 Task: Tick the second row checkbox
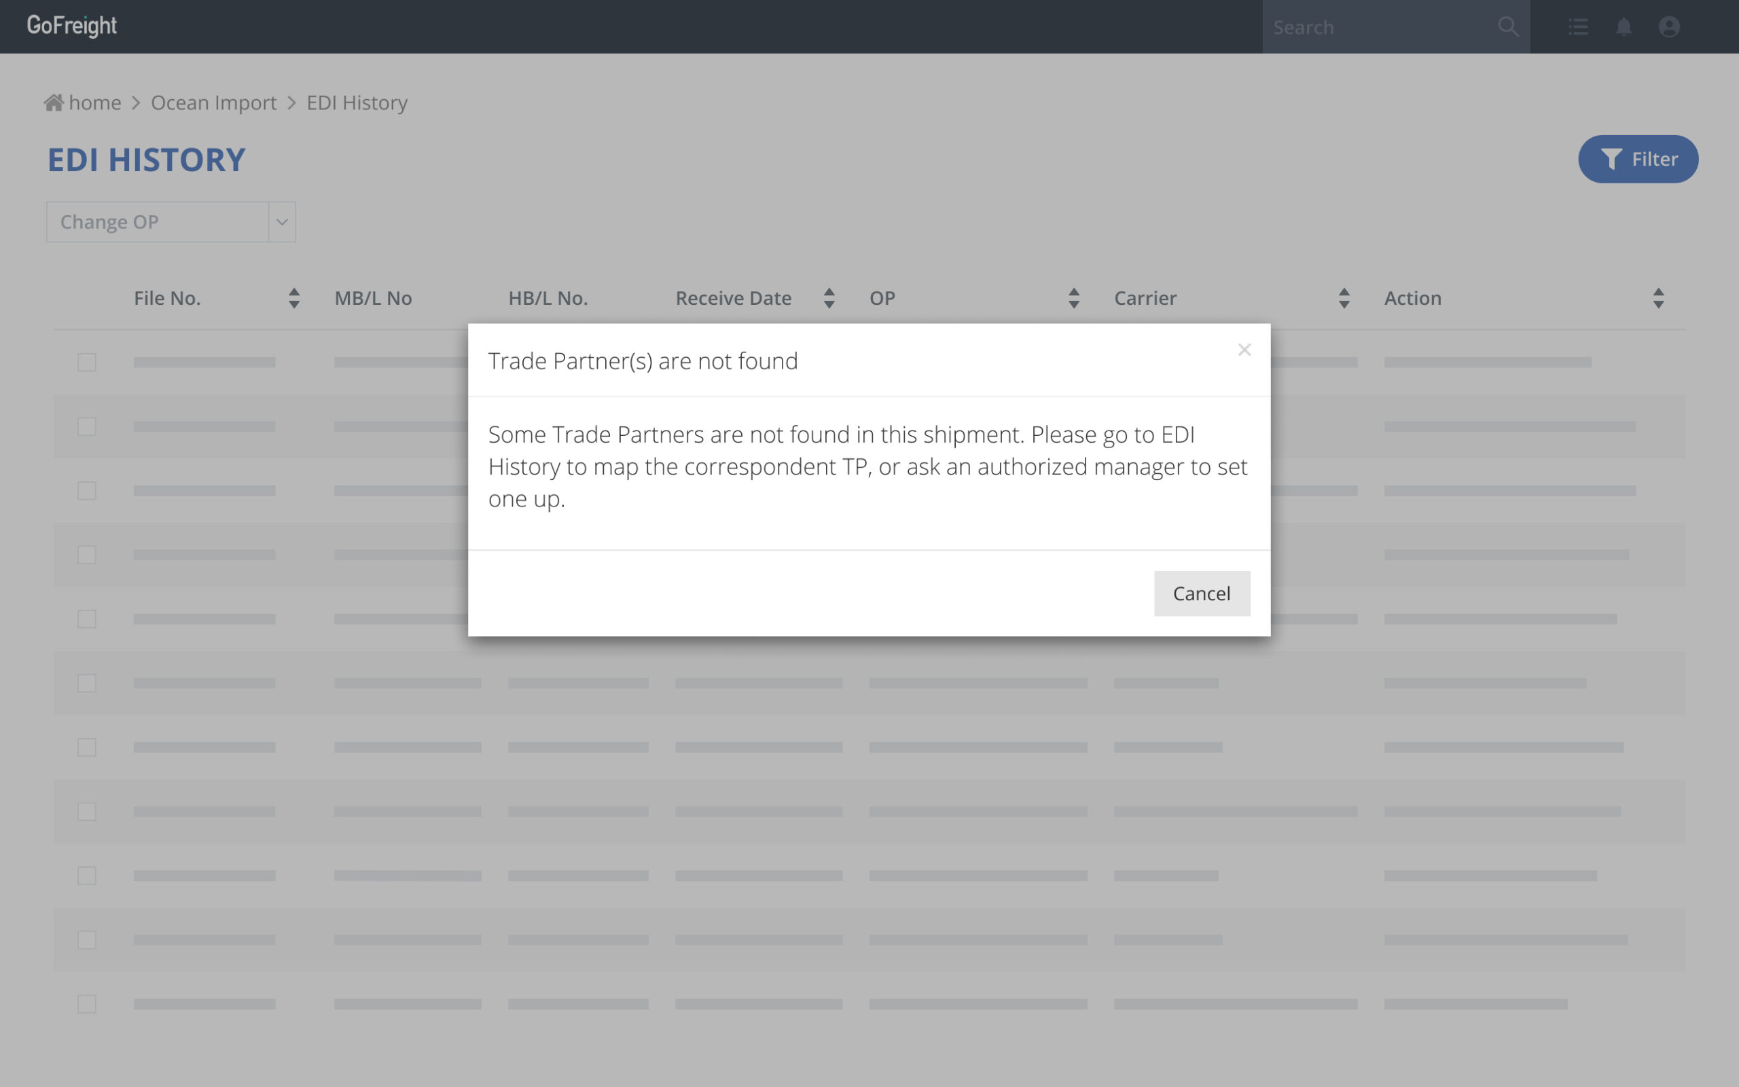click(87, 426)
